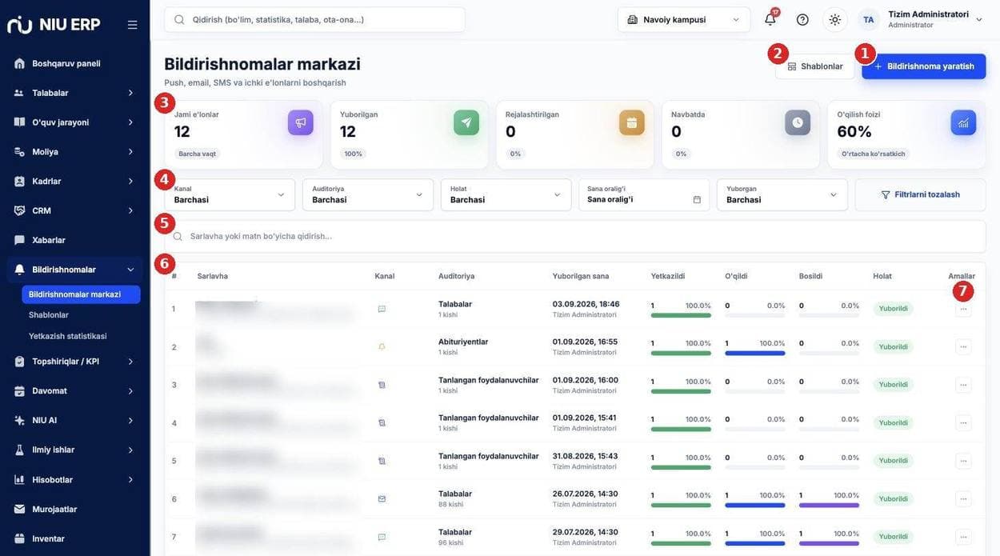Open the Navoiy kampusi campus dropdown
This screenshot has width=1000, height=556.
684,19
